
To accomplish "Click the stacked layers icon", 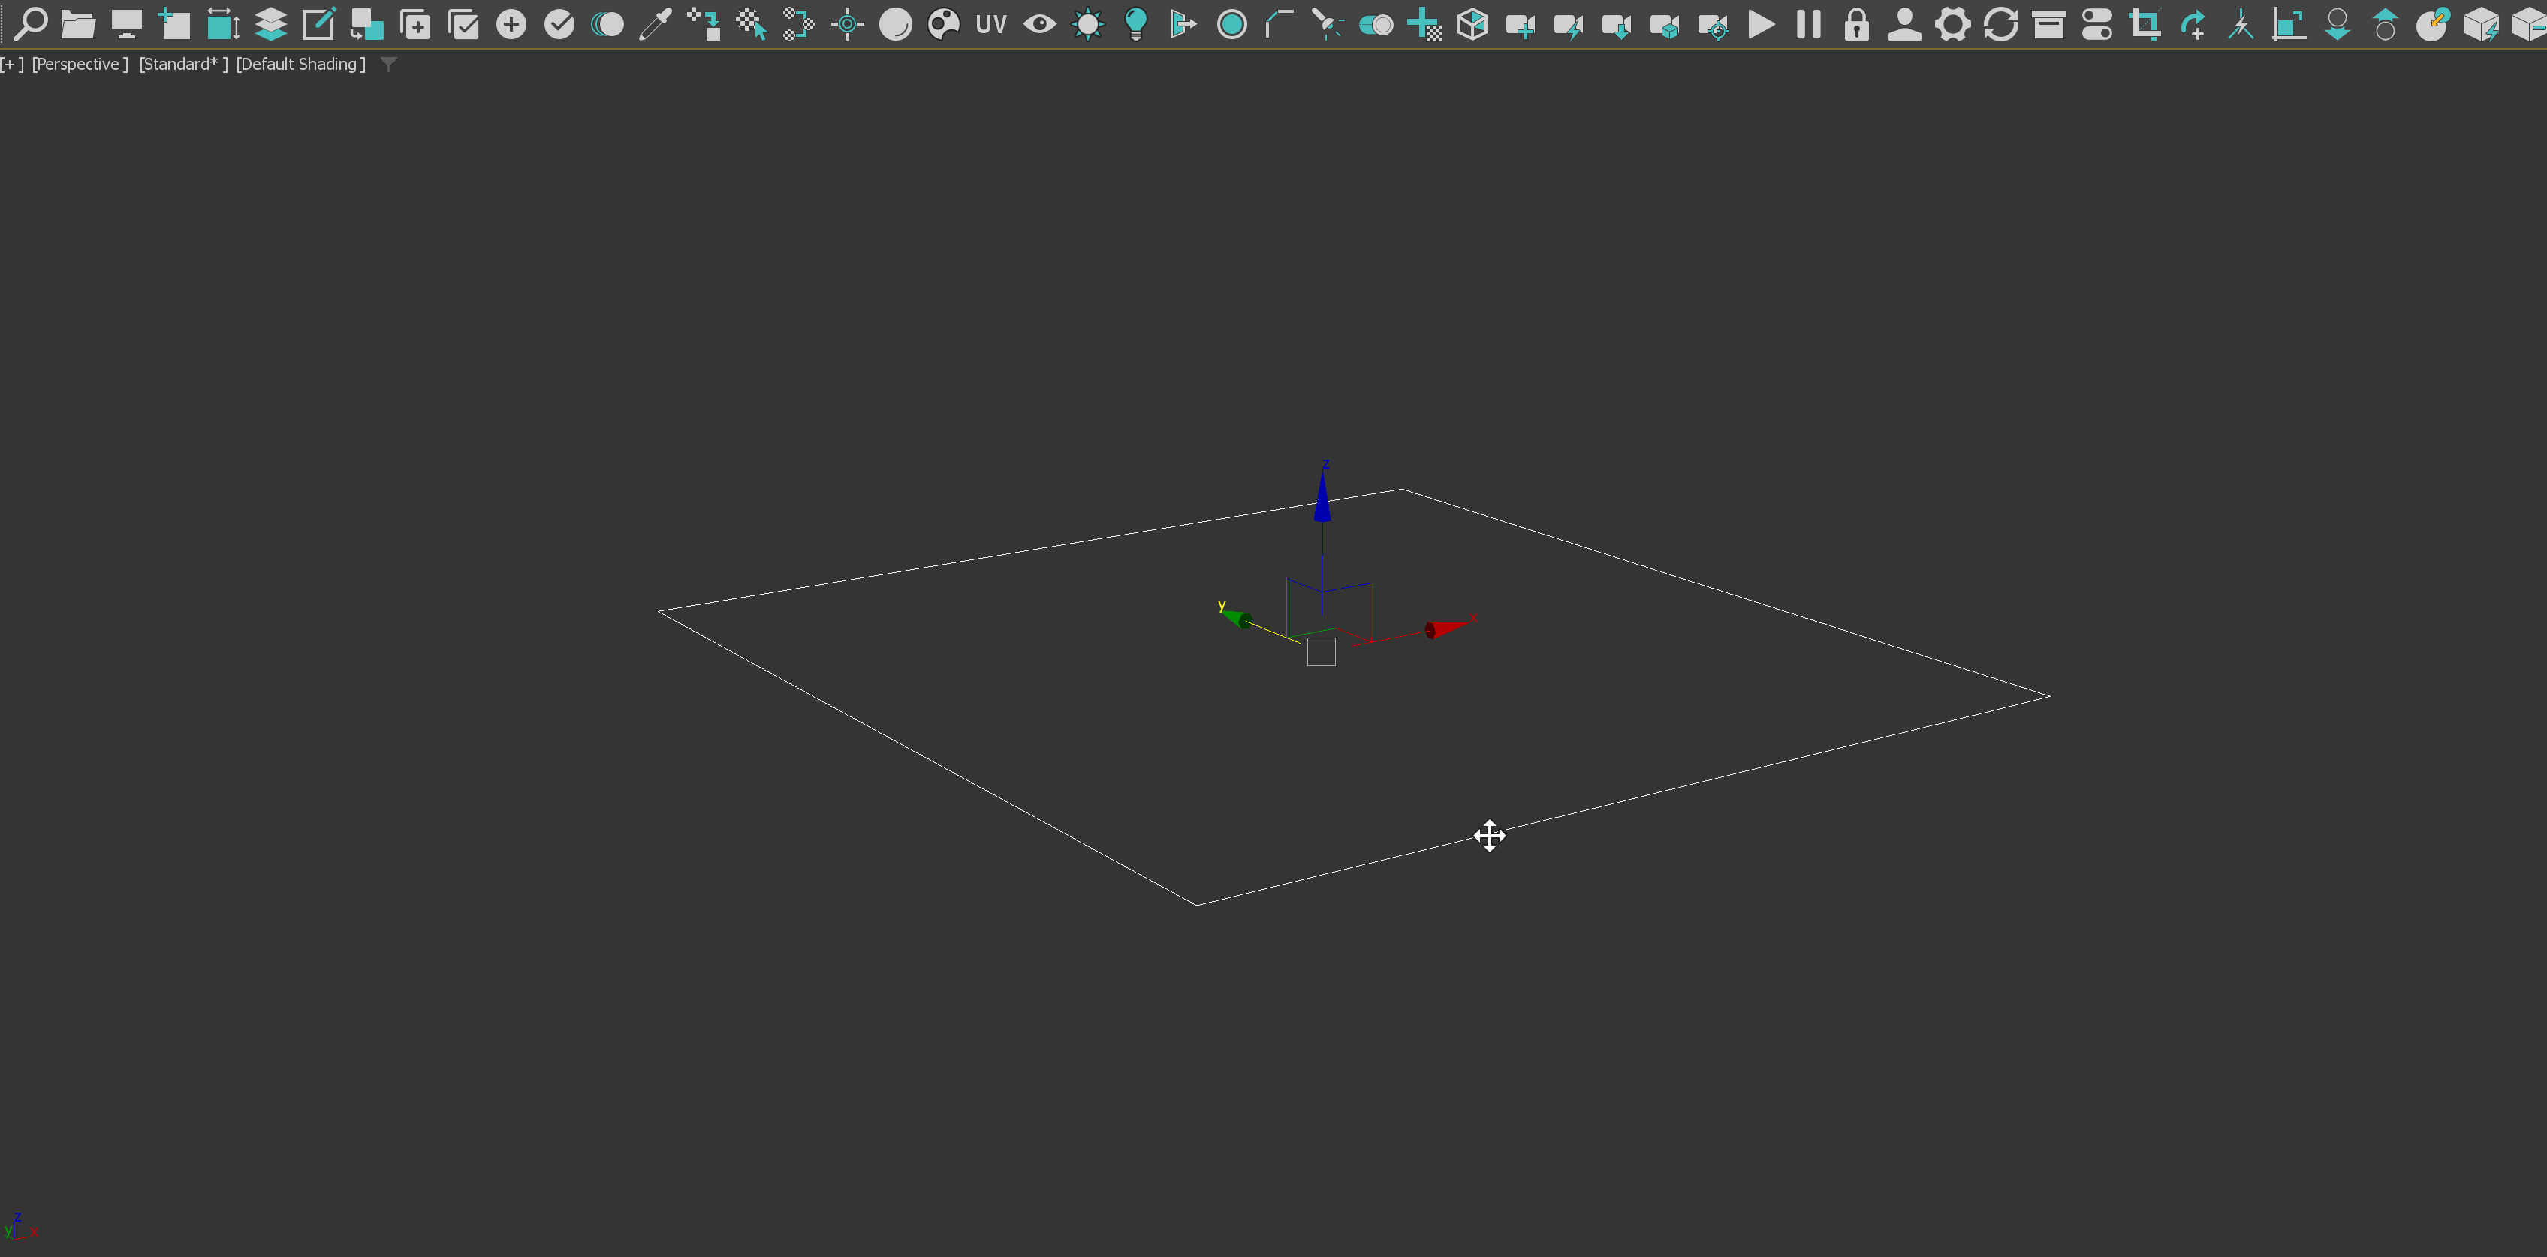I will [271, 23].
